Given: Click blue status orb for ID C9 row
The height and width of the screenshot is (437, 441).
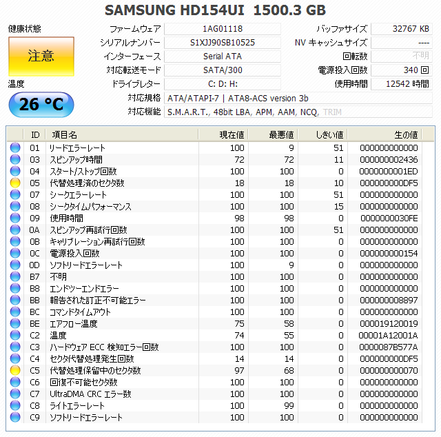Looking at the screenshot, I should pos(15,417).
